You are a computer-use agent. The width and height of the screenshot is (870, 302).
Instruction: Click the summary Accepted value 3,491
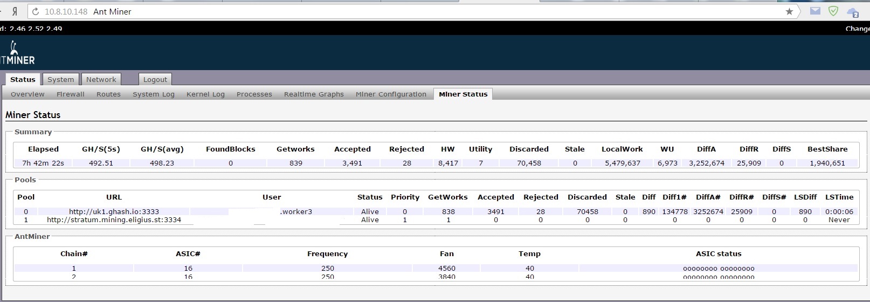(x=352, y=163)
